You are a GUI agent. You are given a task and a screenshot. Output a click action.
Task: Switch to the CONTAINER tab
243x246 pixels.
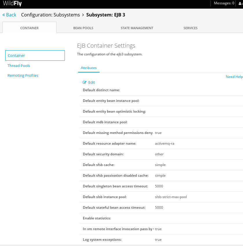pyautogui.click(x=30, y=28)
